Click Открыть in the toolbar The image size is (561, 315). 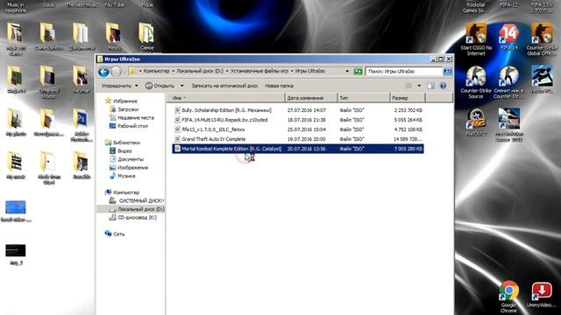[160, 86]
